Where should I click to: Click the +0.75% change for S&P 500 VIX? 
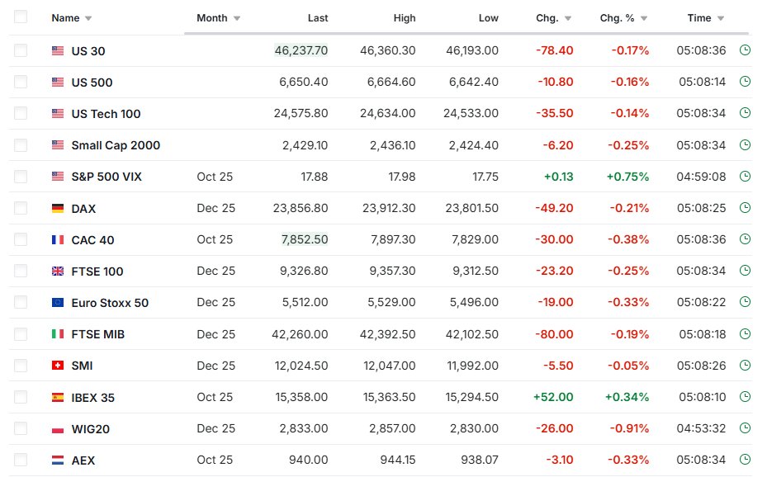coord(627,177)
